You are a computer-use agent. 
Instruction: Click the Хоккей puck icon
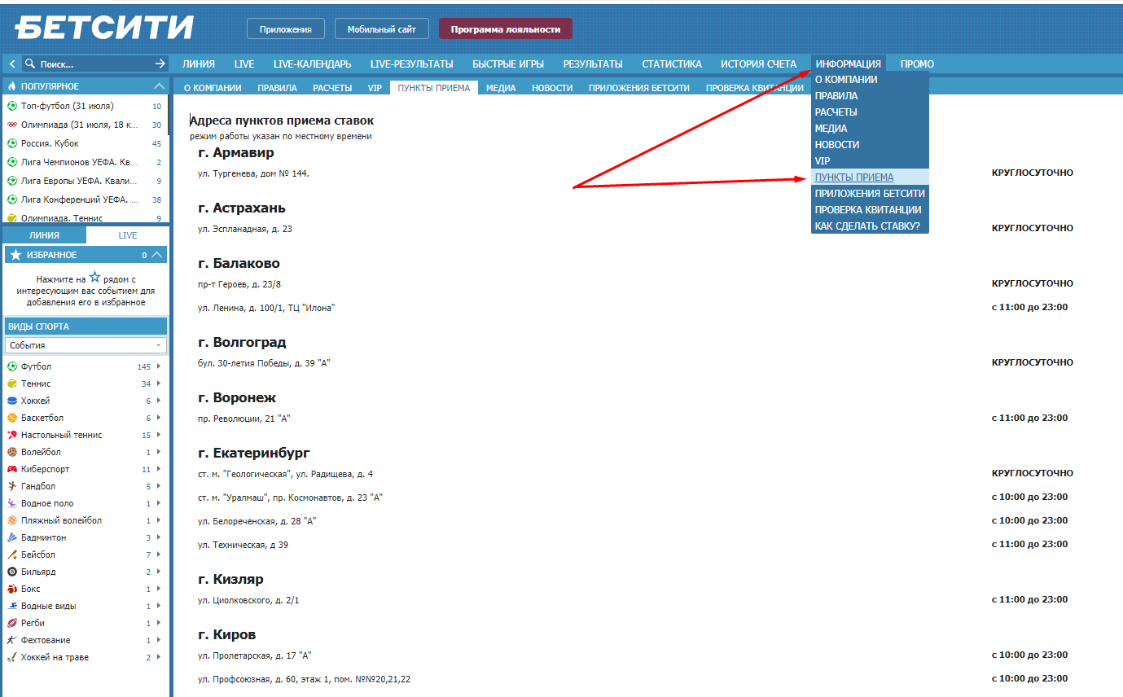pos(12,401)
